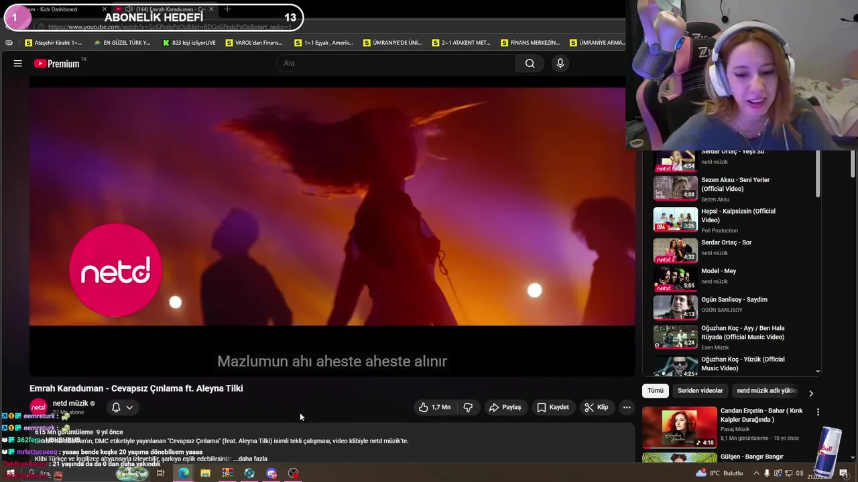Show hidden system tray icons chevron

[x=756, y=473]
